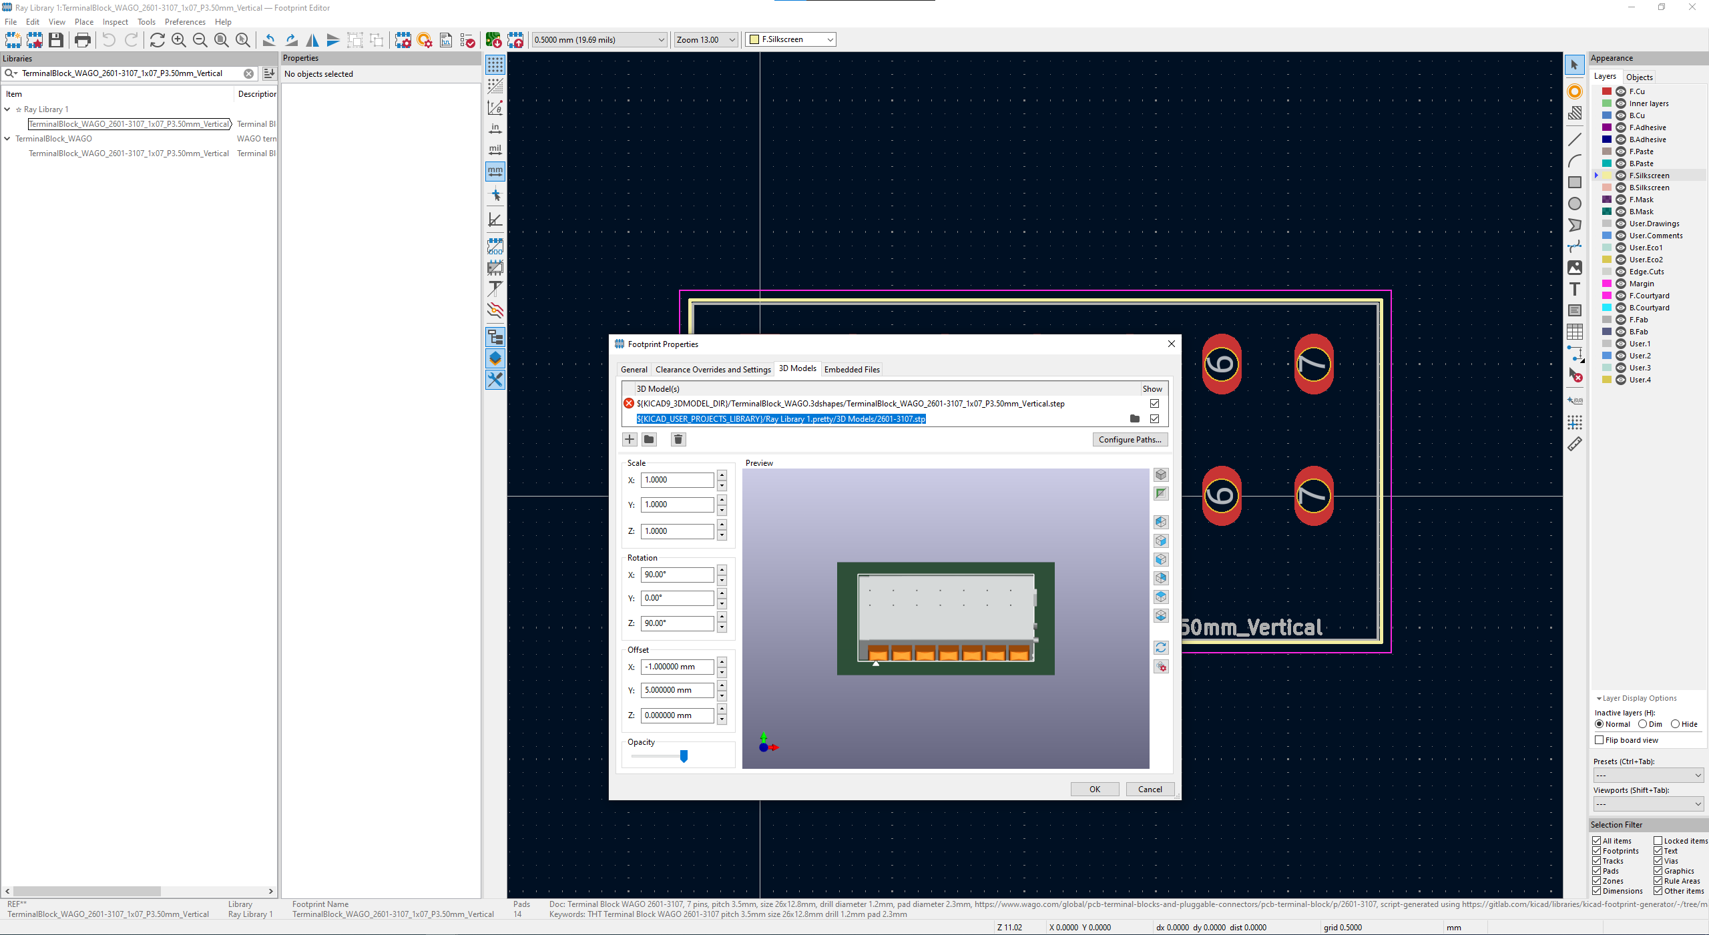Adjust the Opacity slider handle
1709x935 pixels.
point(684,756)
